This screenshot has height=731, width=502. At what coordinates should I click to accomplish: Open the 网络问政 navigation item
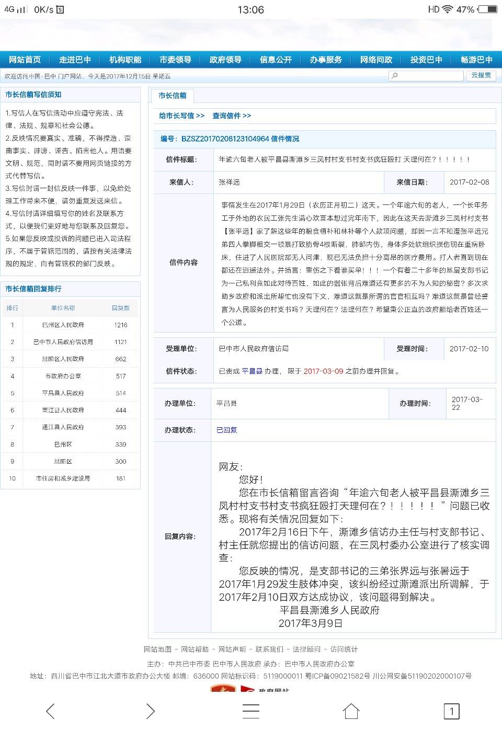click(x=376, y=60)
